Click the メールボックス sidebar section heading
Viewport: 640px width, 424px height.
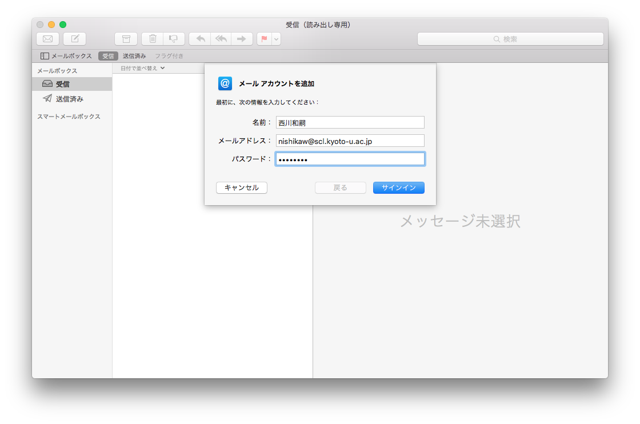tap(57, 71)
